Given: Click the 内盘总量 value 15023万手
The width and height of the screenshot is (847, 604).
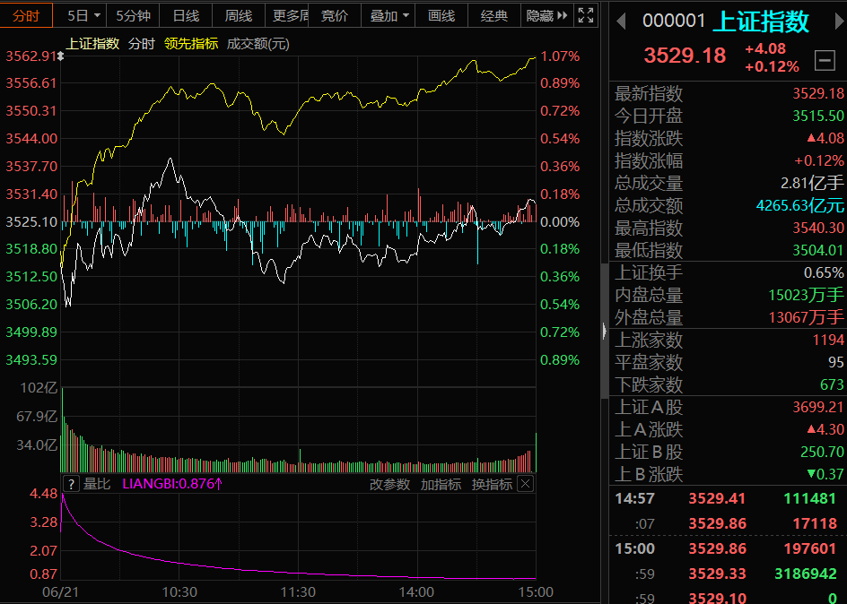Looking at the screenshot, I should point(806,295).
